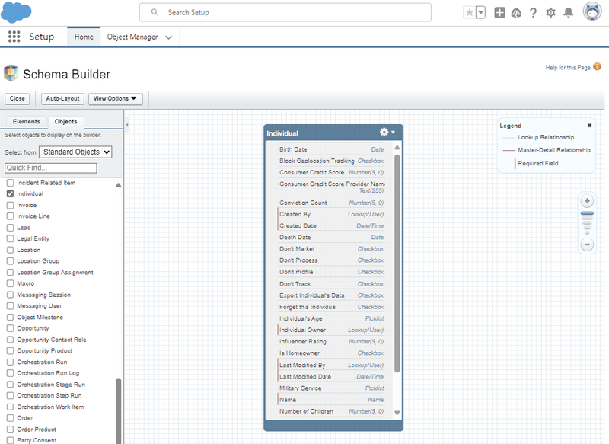Check the Opportunity Product checkbox
Viewport: 609px width, 444px height.
[x=10, y=351]
